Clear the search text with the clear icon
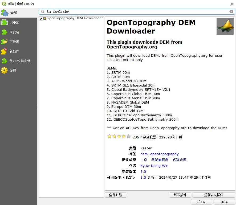The width and height of the screenshot is (236, 205). pos(231,12)
